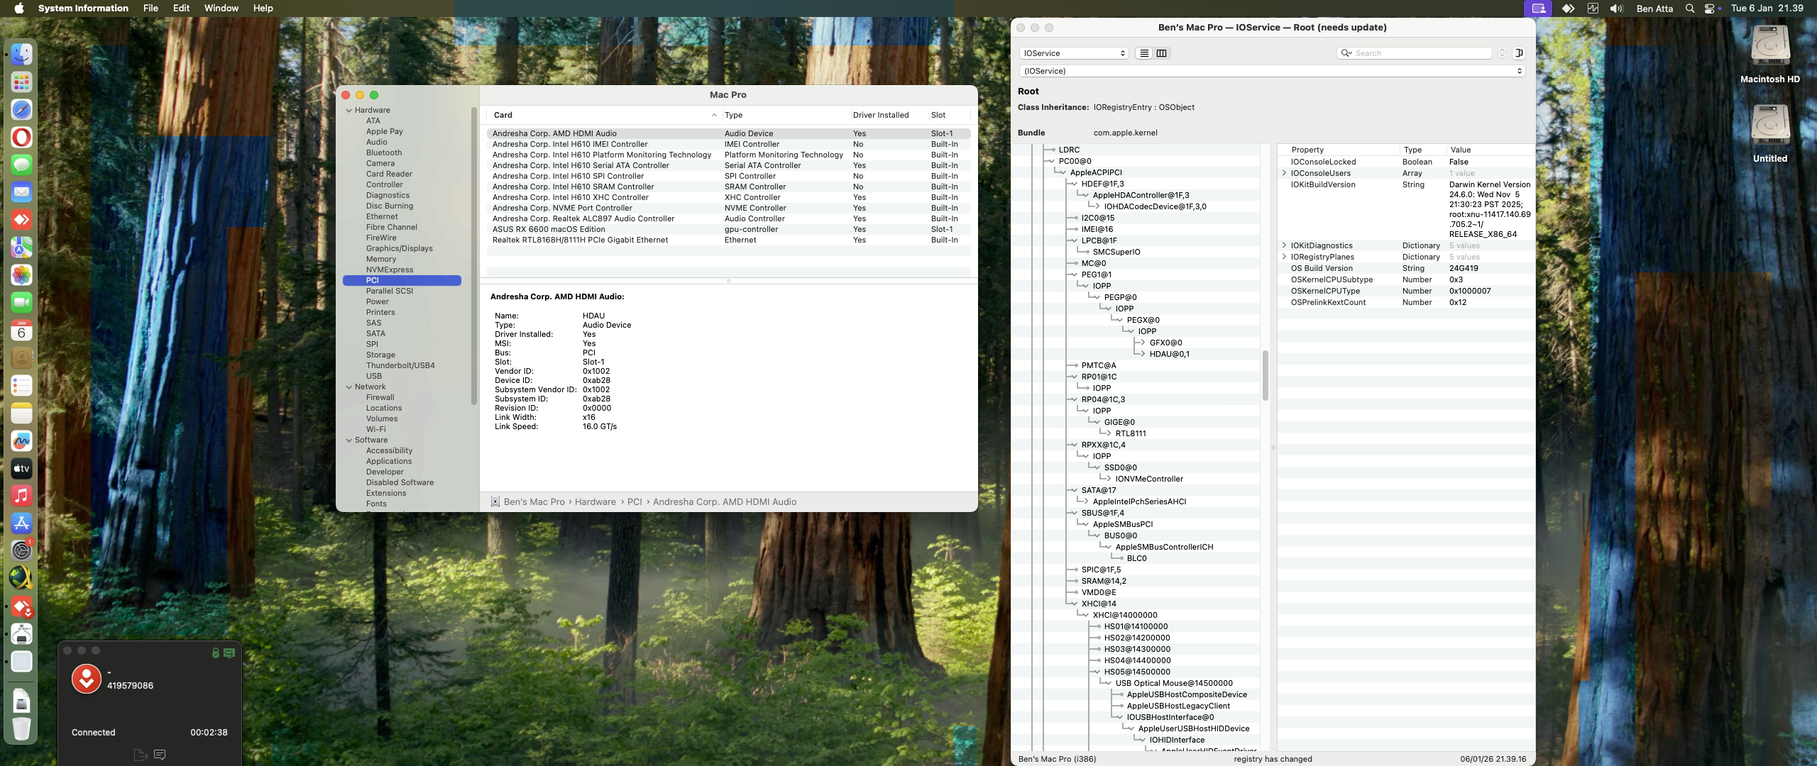Screen dimensions: 1817x766
Task: Expand the IOKitDiagnostics dictionary
Action: (x=1284, y=245)
